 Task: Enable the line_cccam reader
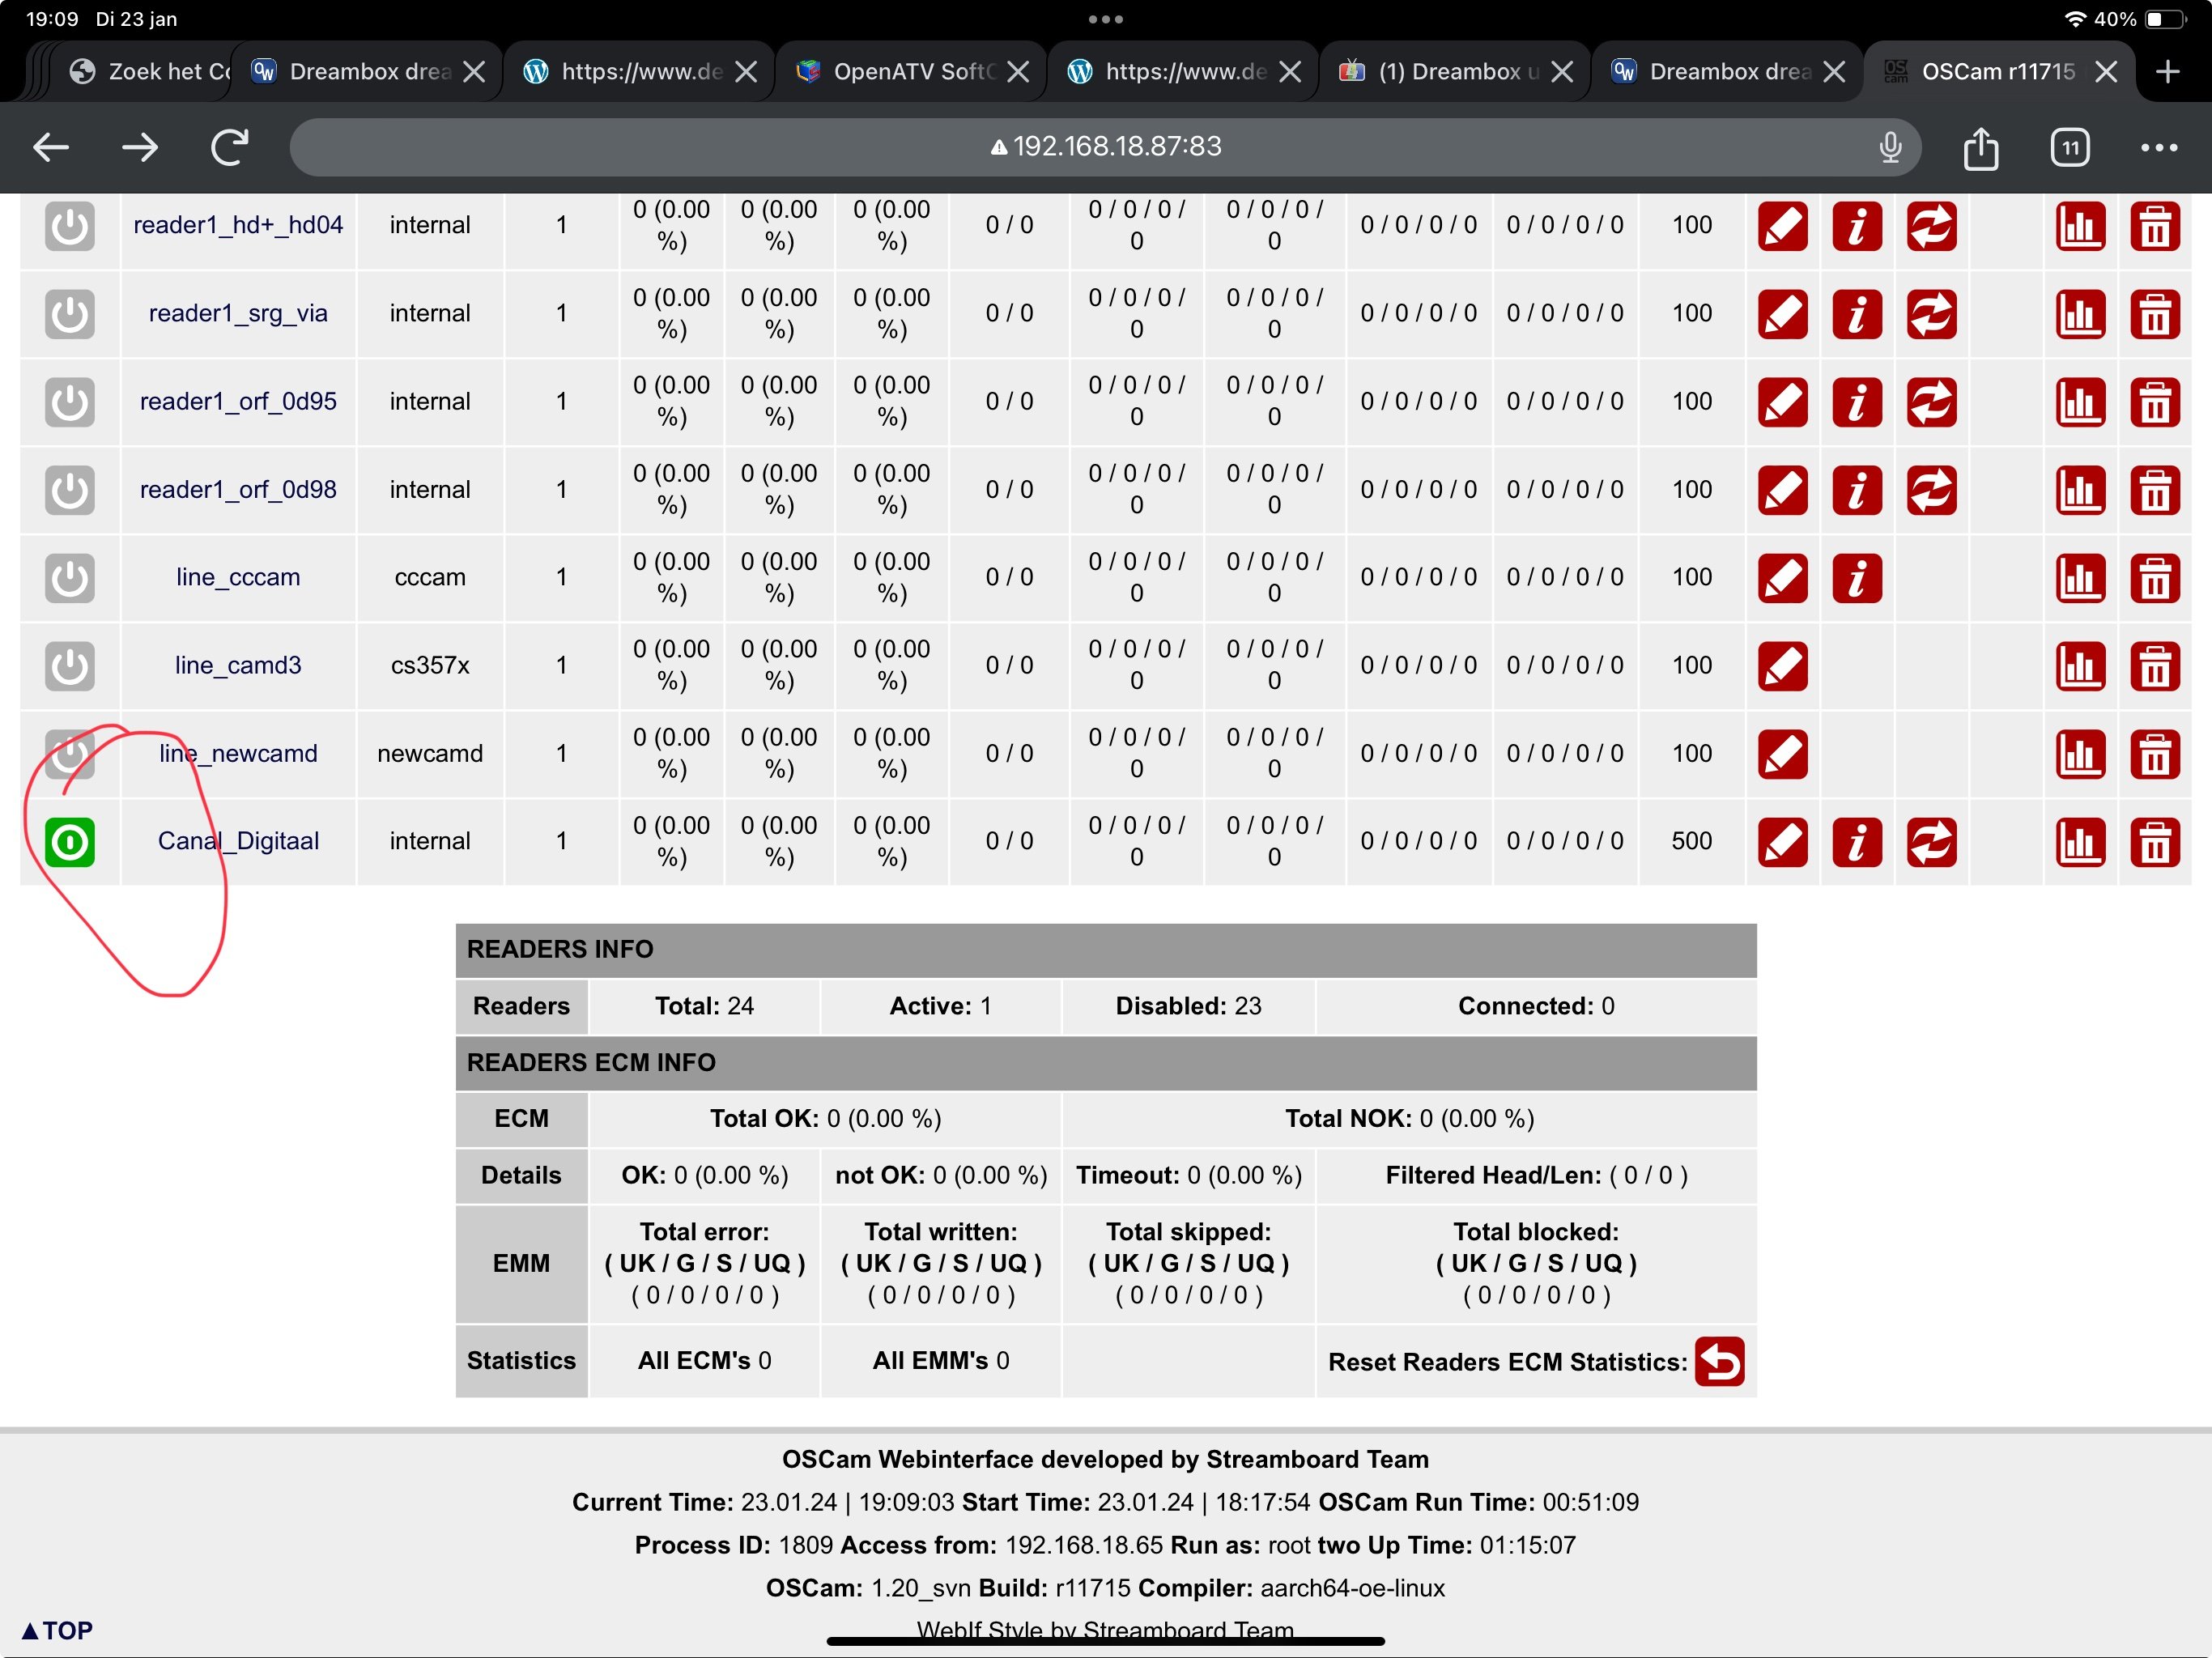coord(70,577)
